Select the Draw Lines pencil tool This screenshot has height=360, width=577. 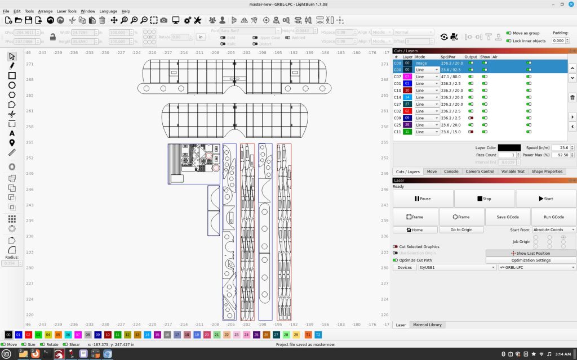(x=12, y=66)
